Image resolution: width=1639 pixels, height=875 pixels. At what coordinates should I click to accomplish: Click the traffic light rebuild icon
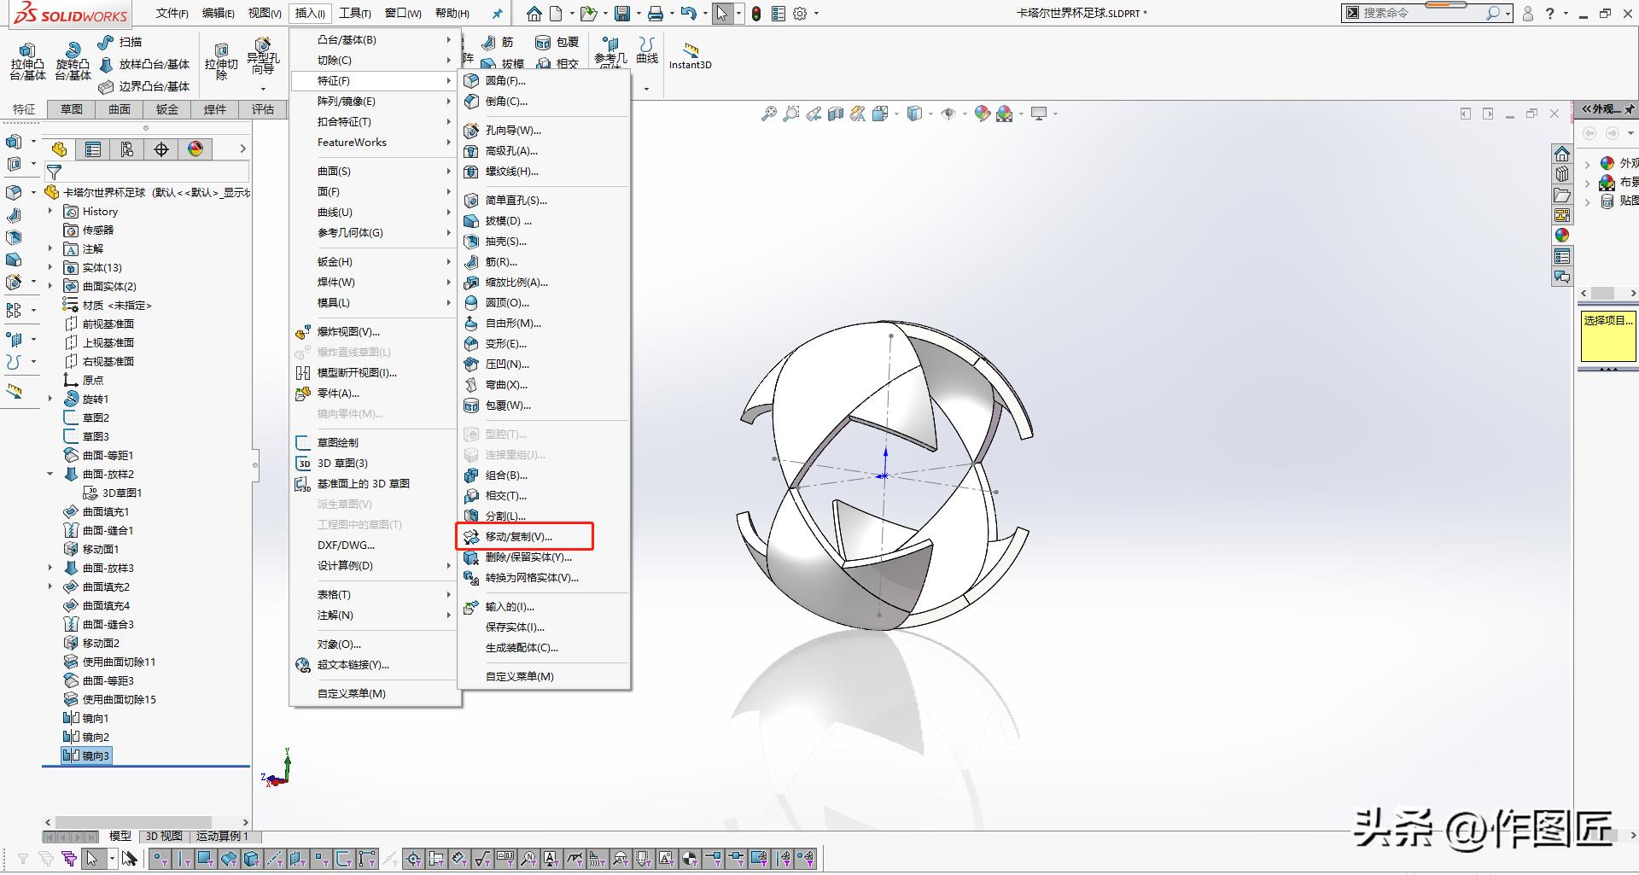click(756, 14)
